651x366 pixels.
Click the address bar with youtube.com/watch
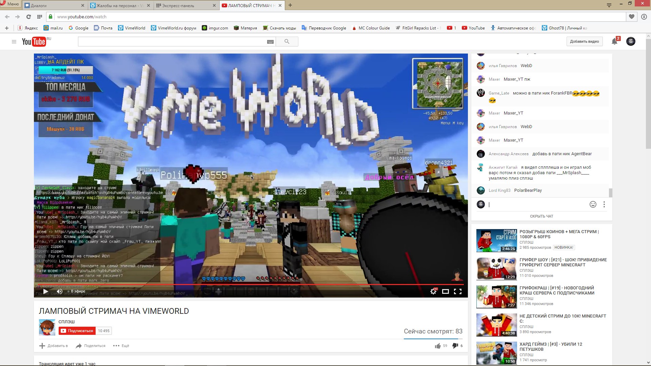[x=336, y=17]
